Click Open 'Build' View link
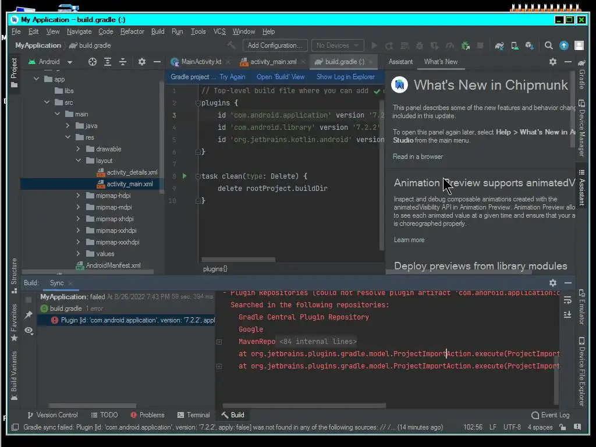Image resolution: width=596 pixels, height=447 pixels. pos(281,77)
